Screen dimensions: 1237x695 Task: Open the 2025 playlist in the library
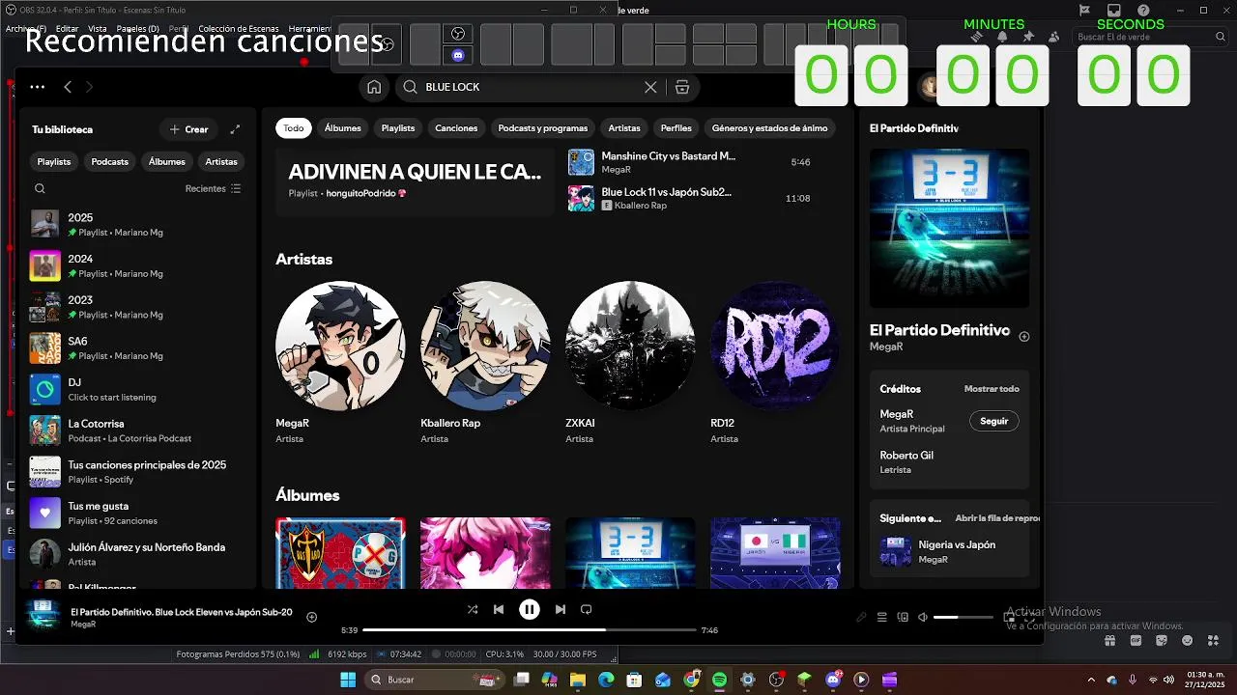point(136,225)
